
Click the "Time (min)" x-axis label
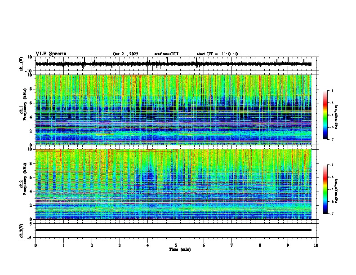point(180,249)
